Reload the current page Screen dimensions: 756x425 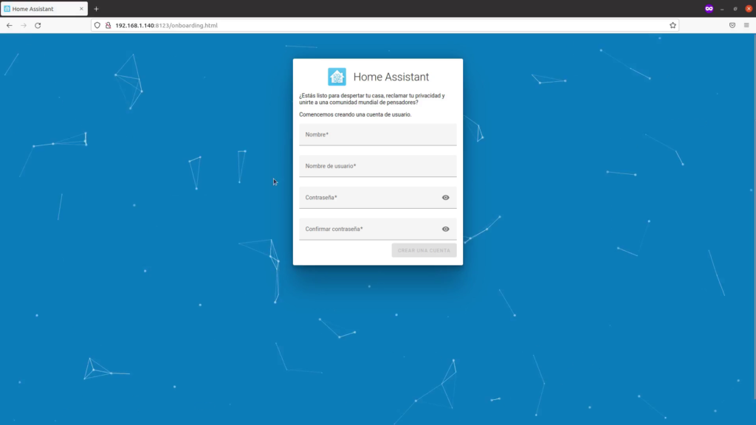(38, 24)
